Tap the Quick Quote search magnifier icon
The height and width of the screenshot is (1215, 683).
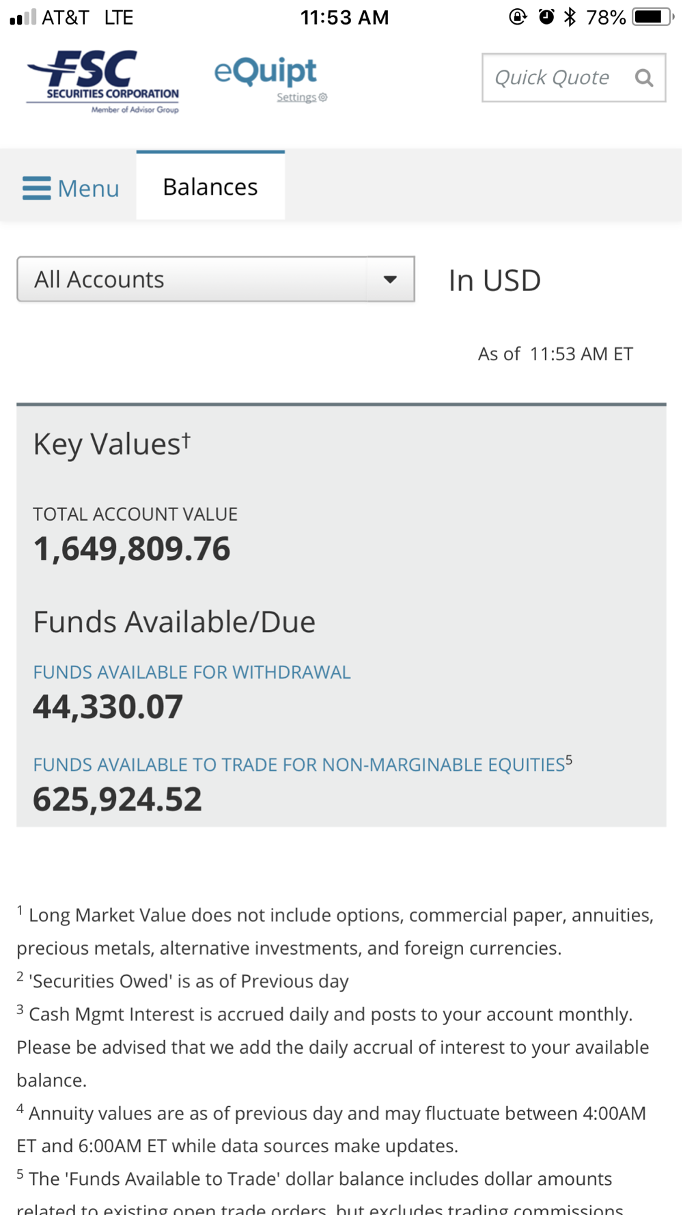[643, 78]
